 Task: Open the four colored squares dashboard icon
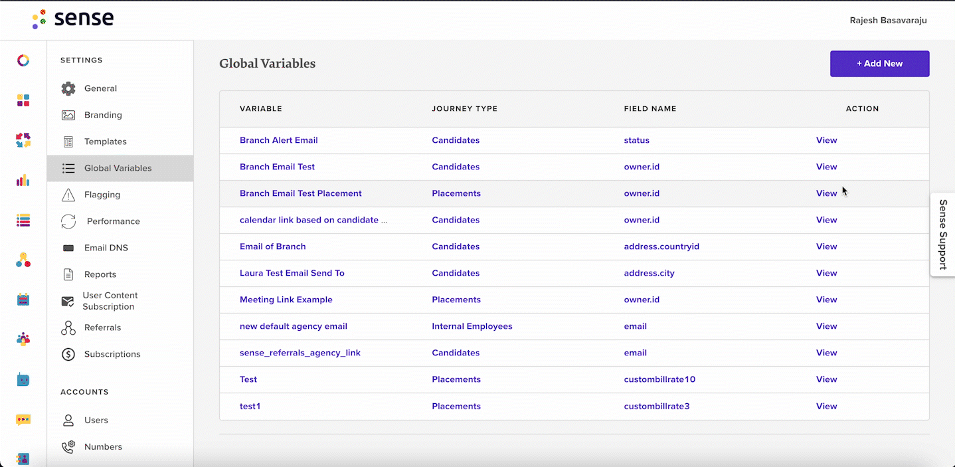(23, 100)
